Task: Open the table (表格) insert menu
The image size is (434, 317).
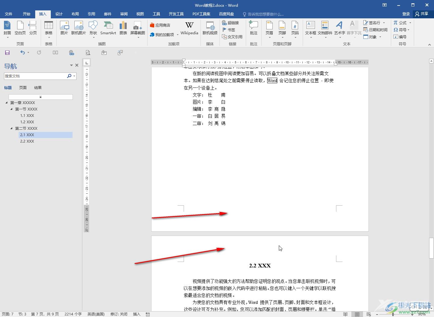Action: point(49,29)
